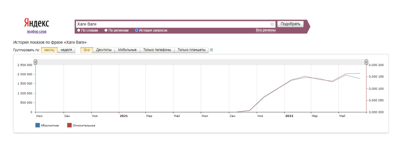This screenshot has height=153, width=401.
Task: Group data by неделя
Action: (66, 50)
